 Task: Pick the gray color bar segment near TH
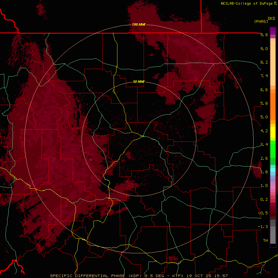coord(273,237)
